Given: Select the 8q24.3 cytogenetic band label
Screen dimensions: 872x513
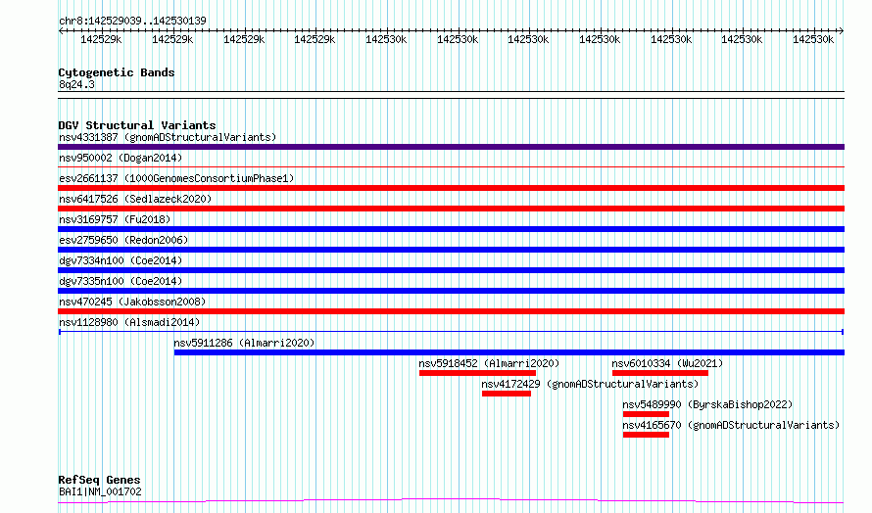Looking at the screenshot, I should coord(76,84).
